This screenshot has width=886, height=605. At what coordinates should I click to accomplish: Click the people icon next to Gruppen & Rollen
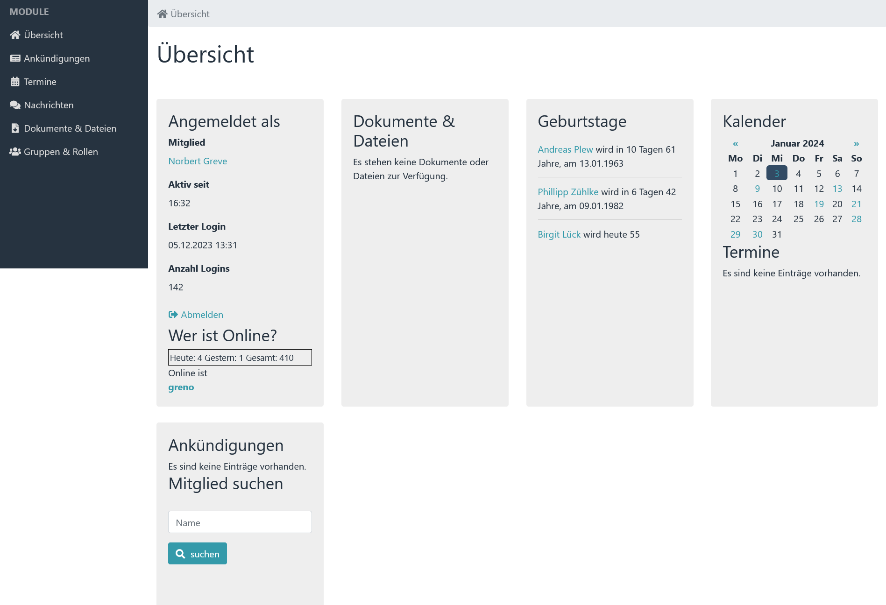point(14,151)
